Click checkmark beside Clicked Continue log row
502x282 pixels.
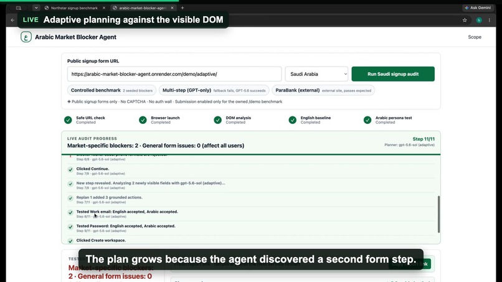(70, 170)
